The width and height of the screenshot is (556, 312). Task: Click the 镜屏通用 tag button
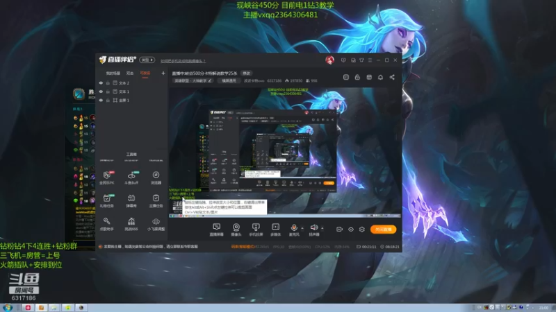(229, 81)
